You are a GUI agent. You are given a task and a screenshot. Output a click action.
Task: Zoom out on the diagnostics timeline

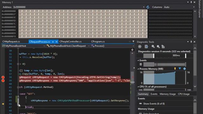(158, 47)
